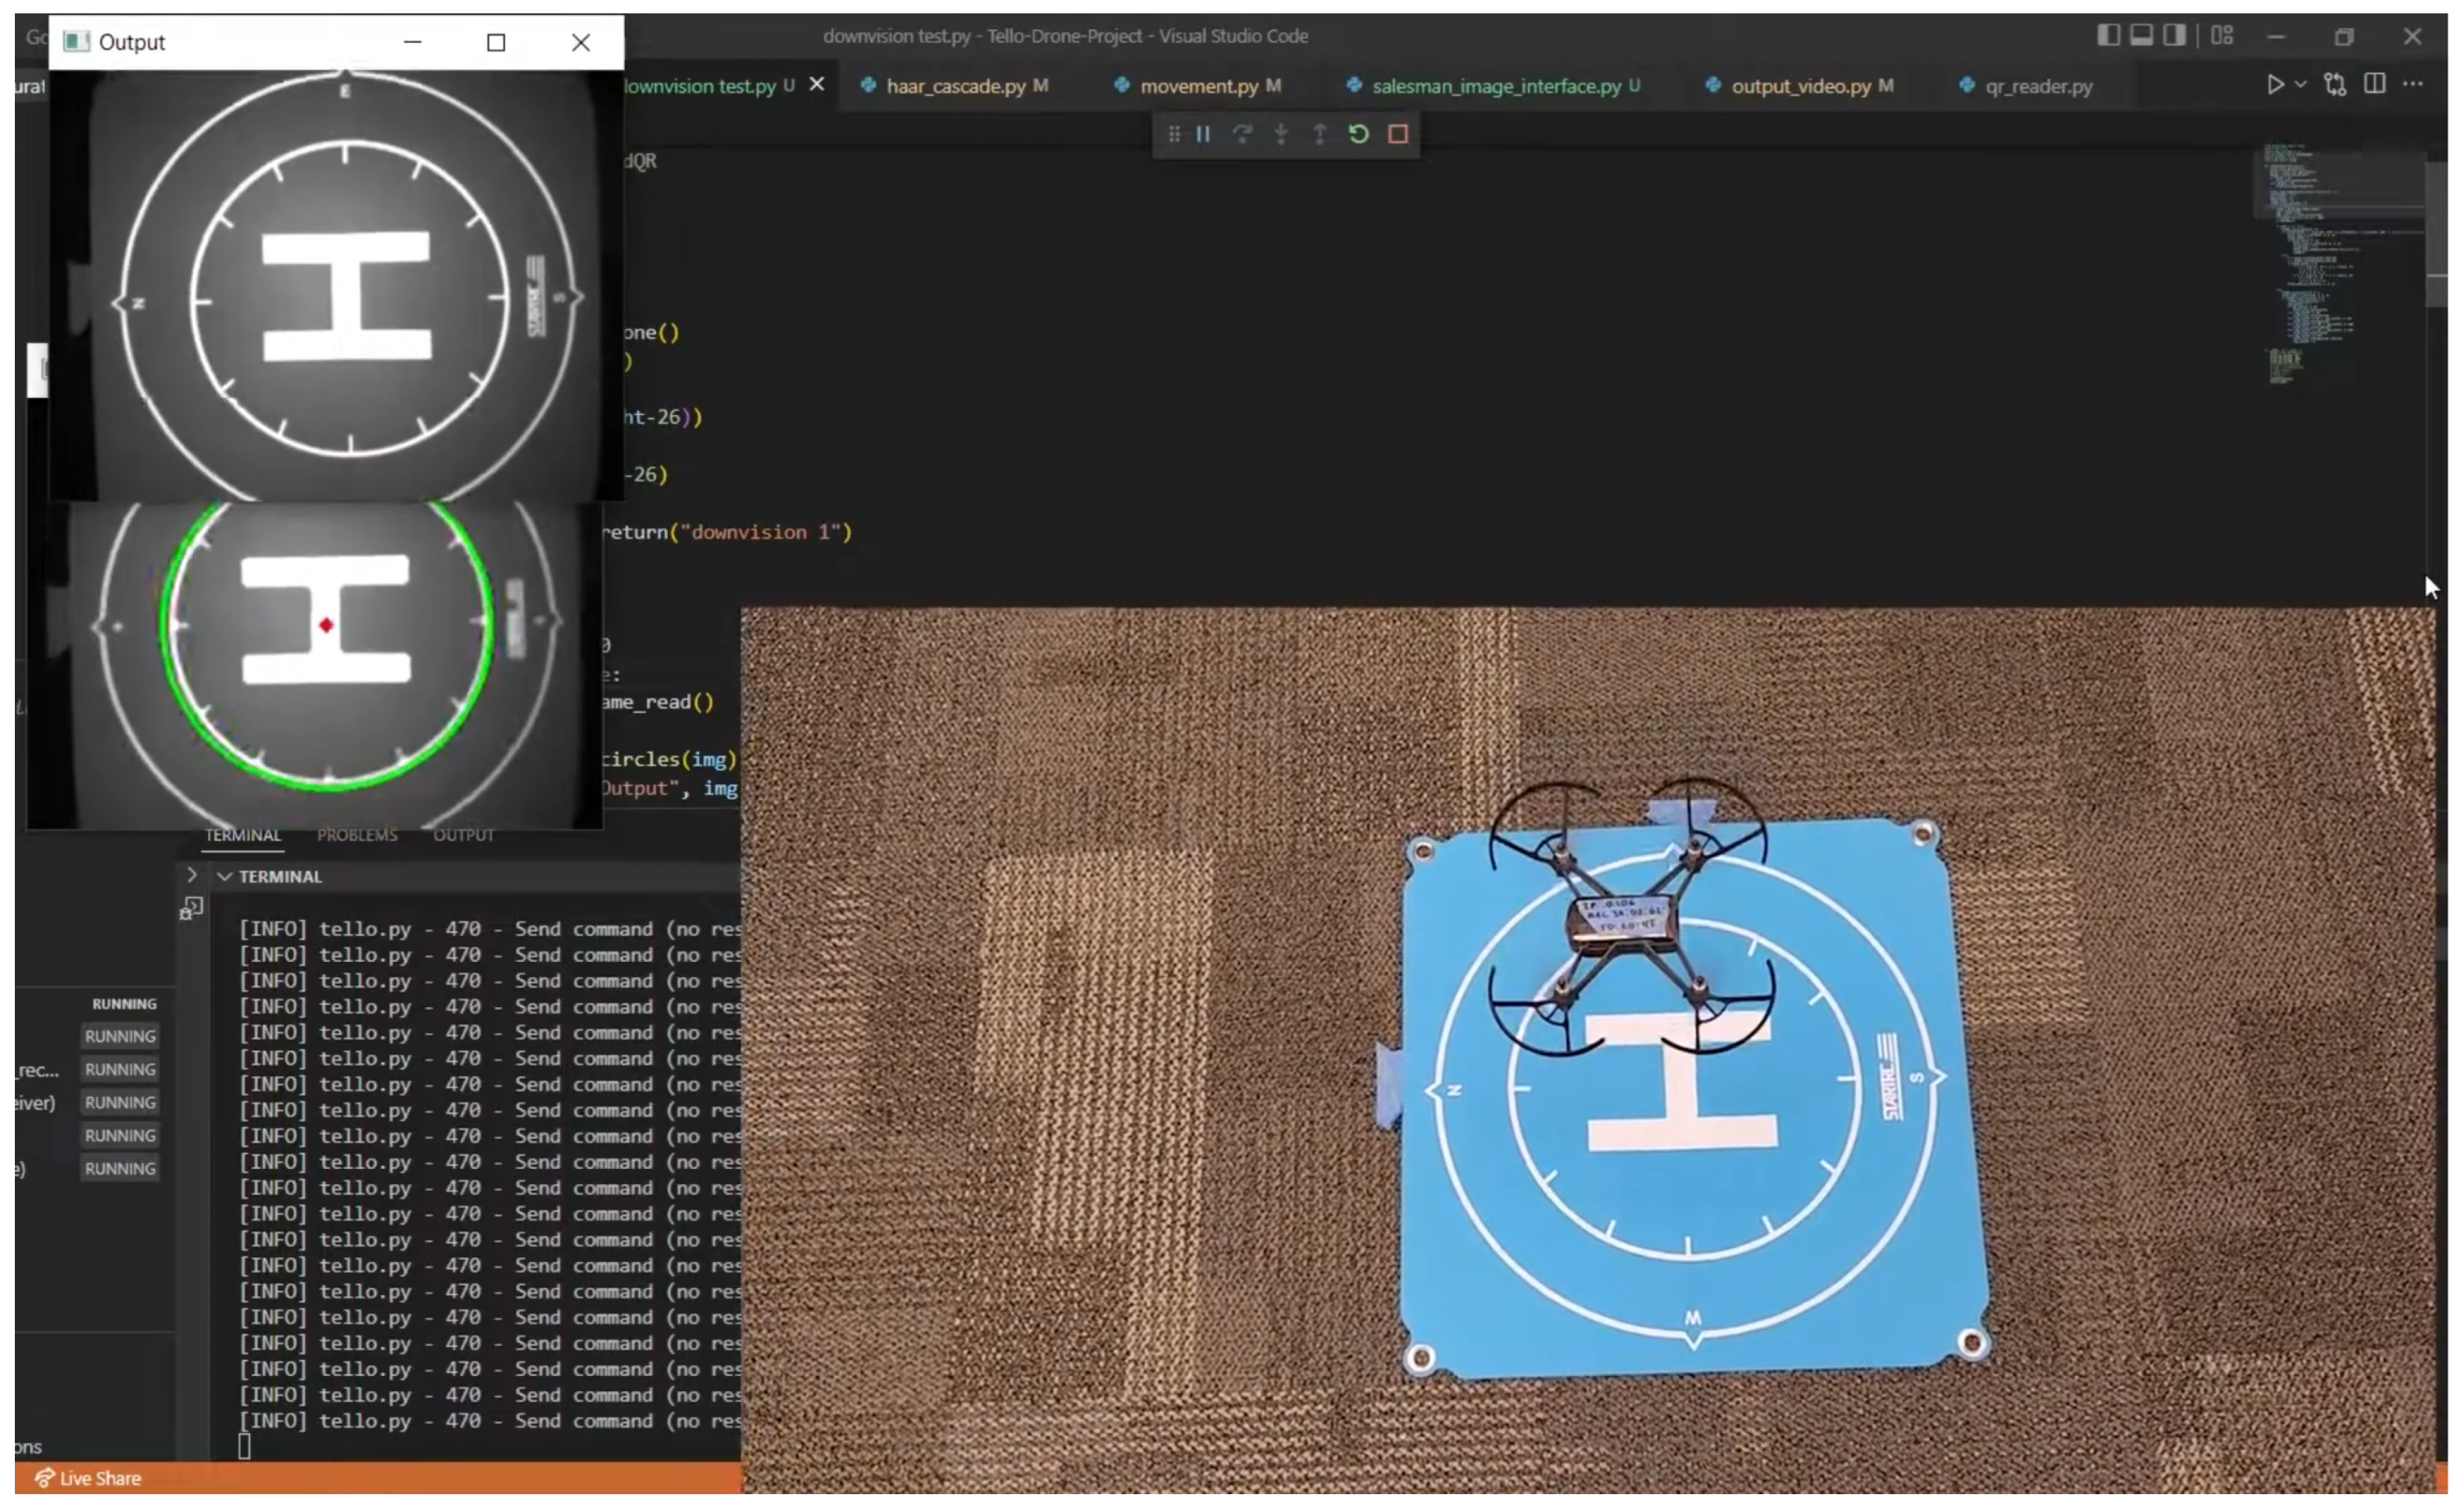Screen dimensions: 2464x1509
Task: Open the dropdown arrow beside Run Python File
Action: click(x=2301, y=85)
